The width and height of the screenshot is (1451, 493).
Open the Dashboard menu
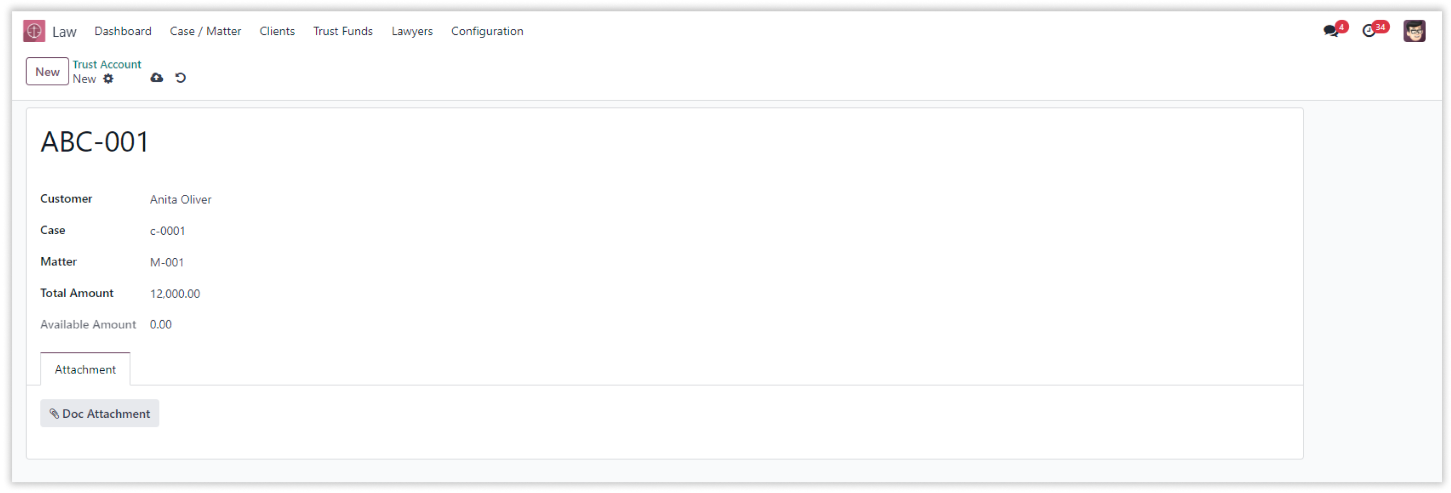[123, 31]
